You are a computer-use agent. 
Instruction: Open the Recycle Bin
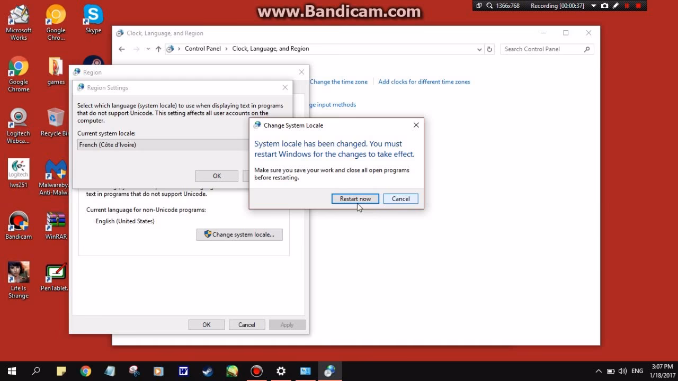tap(56, 123)
